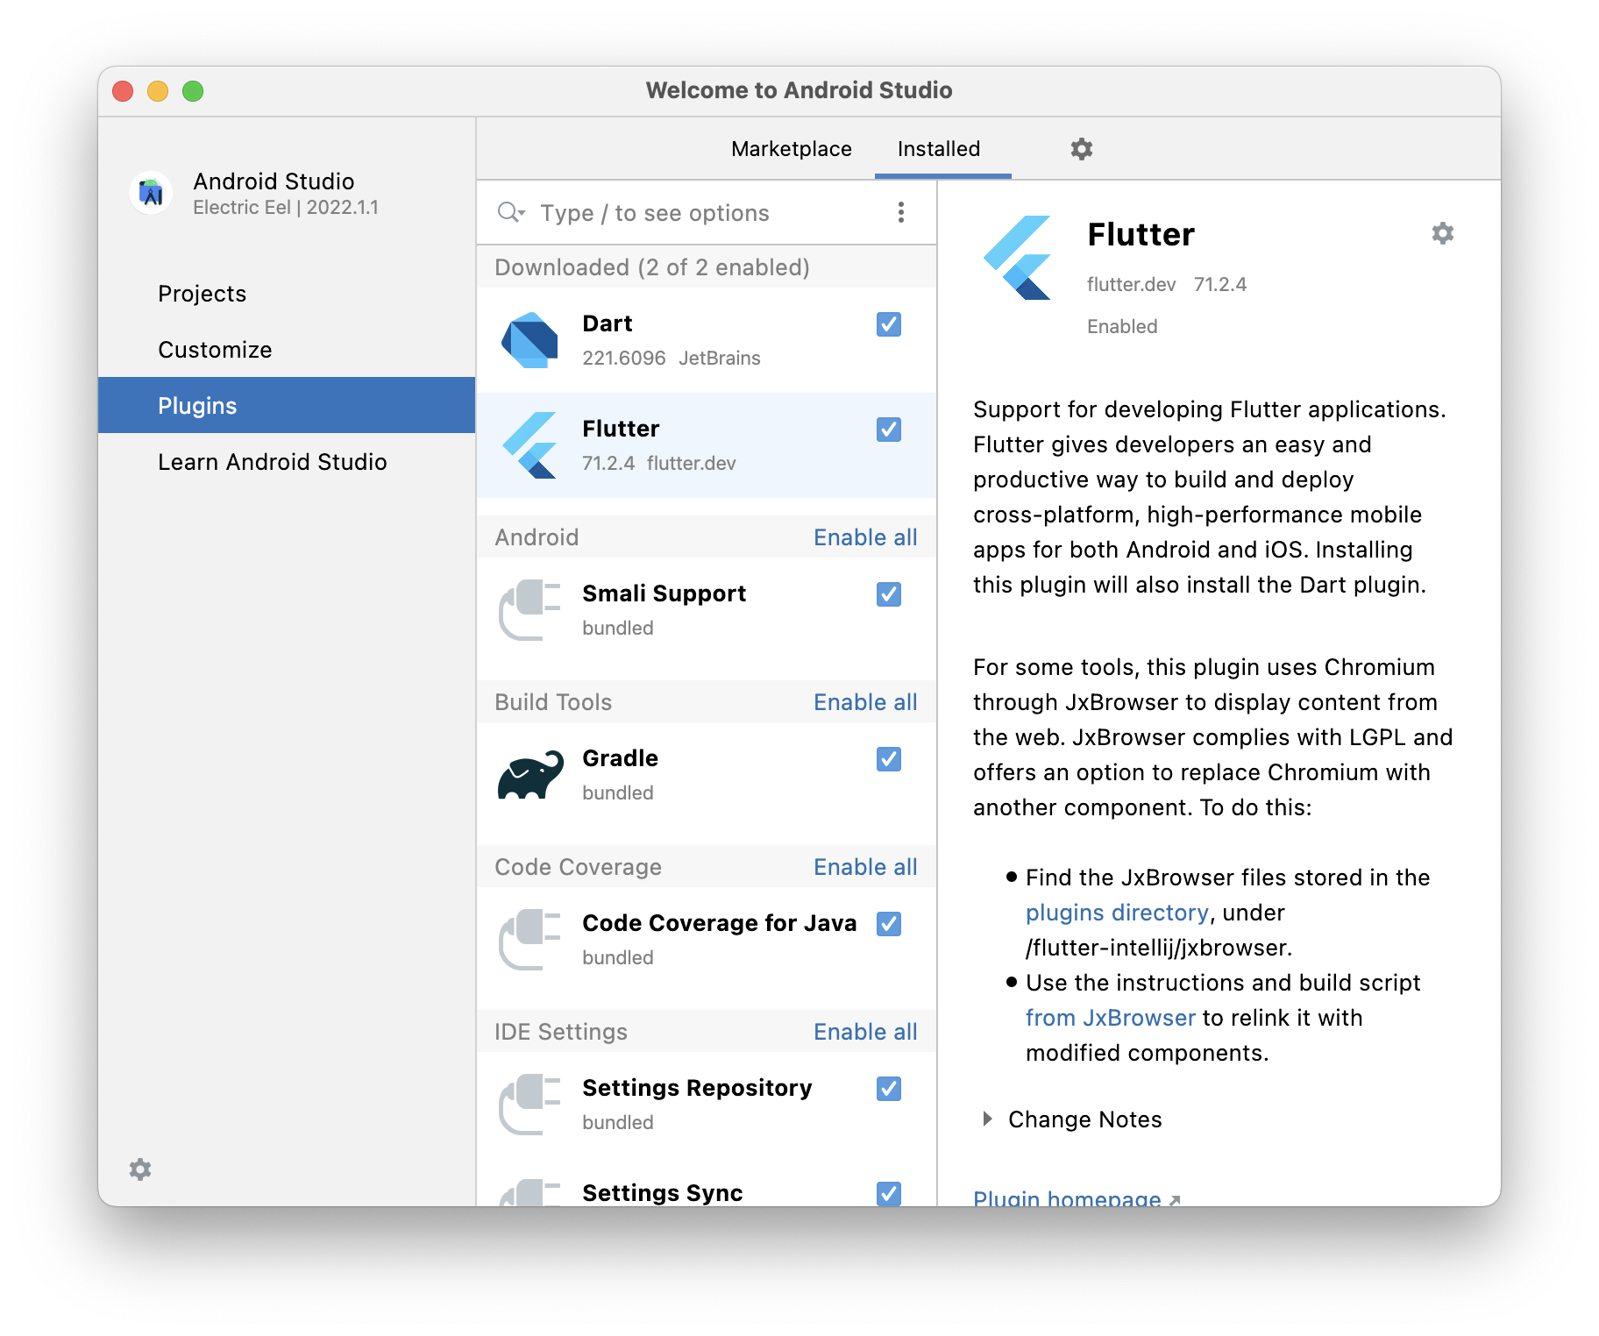The height and width of the screenshot is (1336, 1599).
Task: Click the Android Studio logo icon
Action: (x=152, y=193)
